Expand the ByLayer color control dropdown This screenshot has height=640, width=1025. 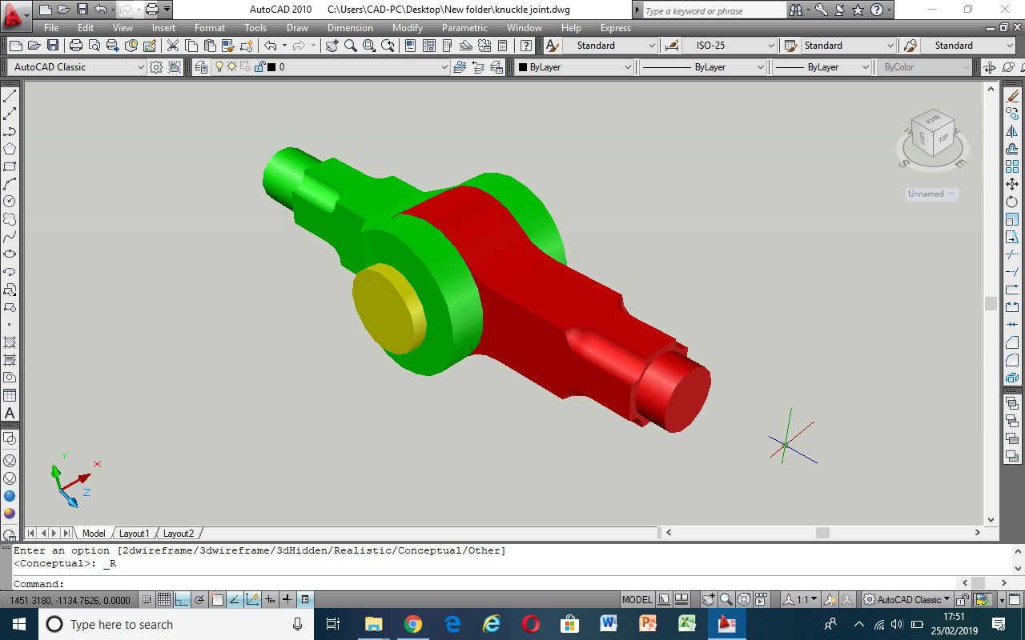(627, 67)
